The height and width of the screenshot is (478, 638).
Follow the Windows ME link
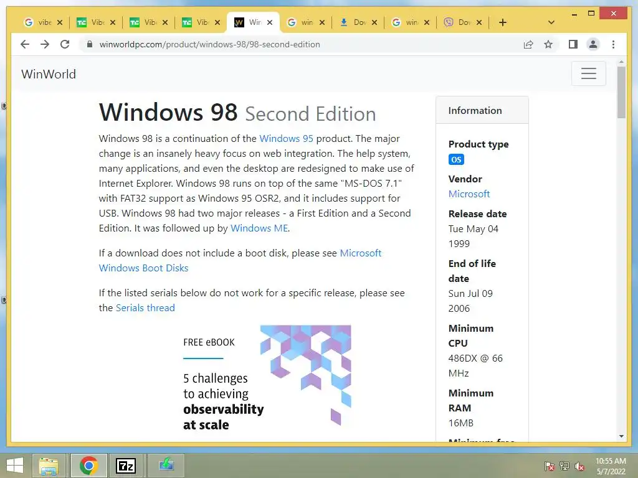(x=259, y=228)
